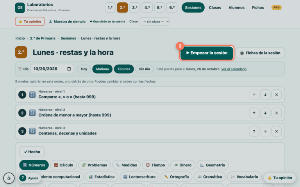
Task: Select the Números category
Action: click(x=34, y=165)
